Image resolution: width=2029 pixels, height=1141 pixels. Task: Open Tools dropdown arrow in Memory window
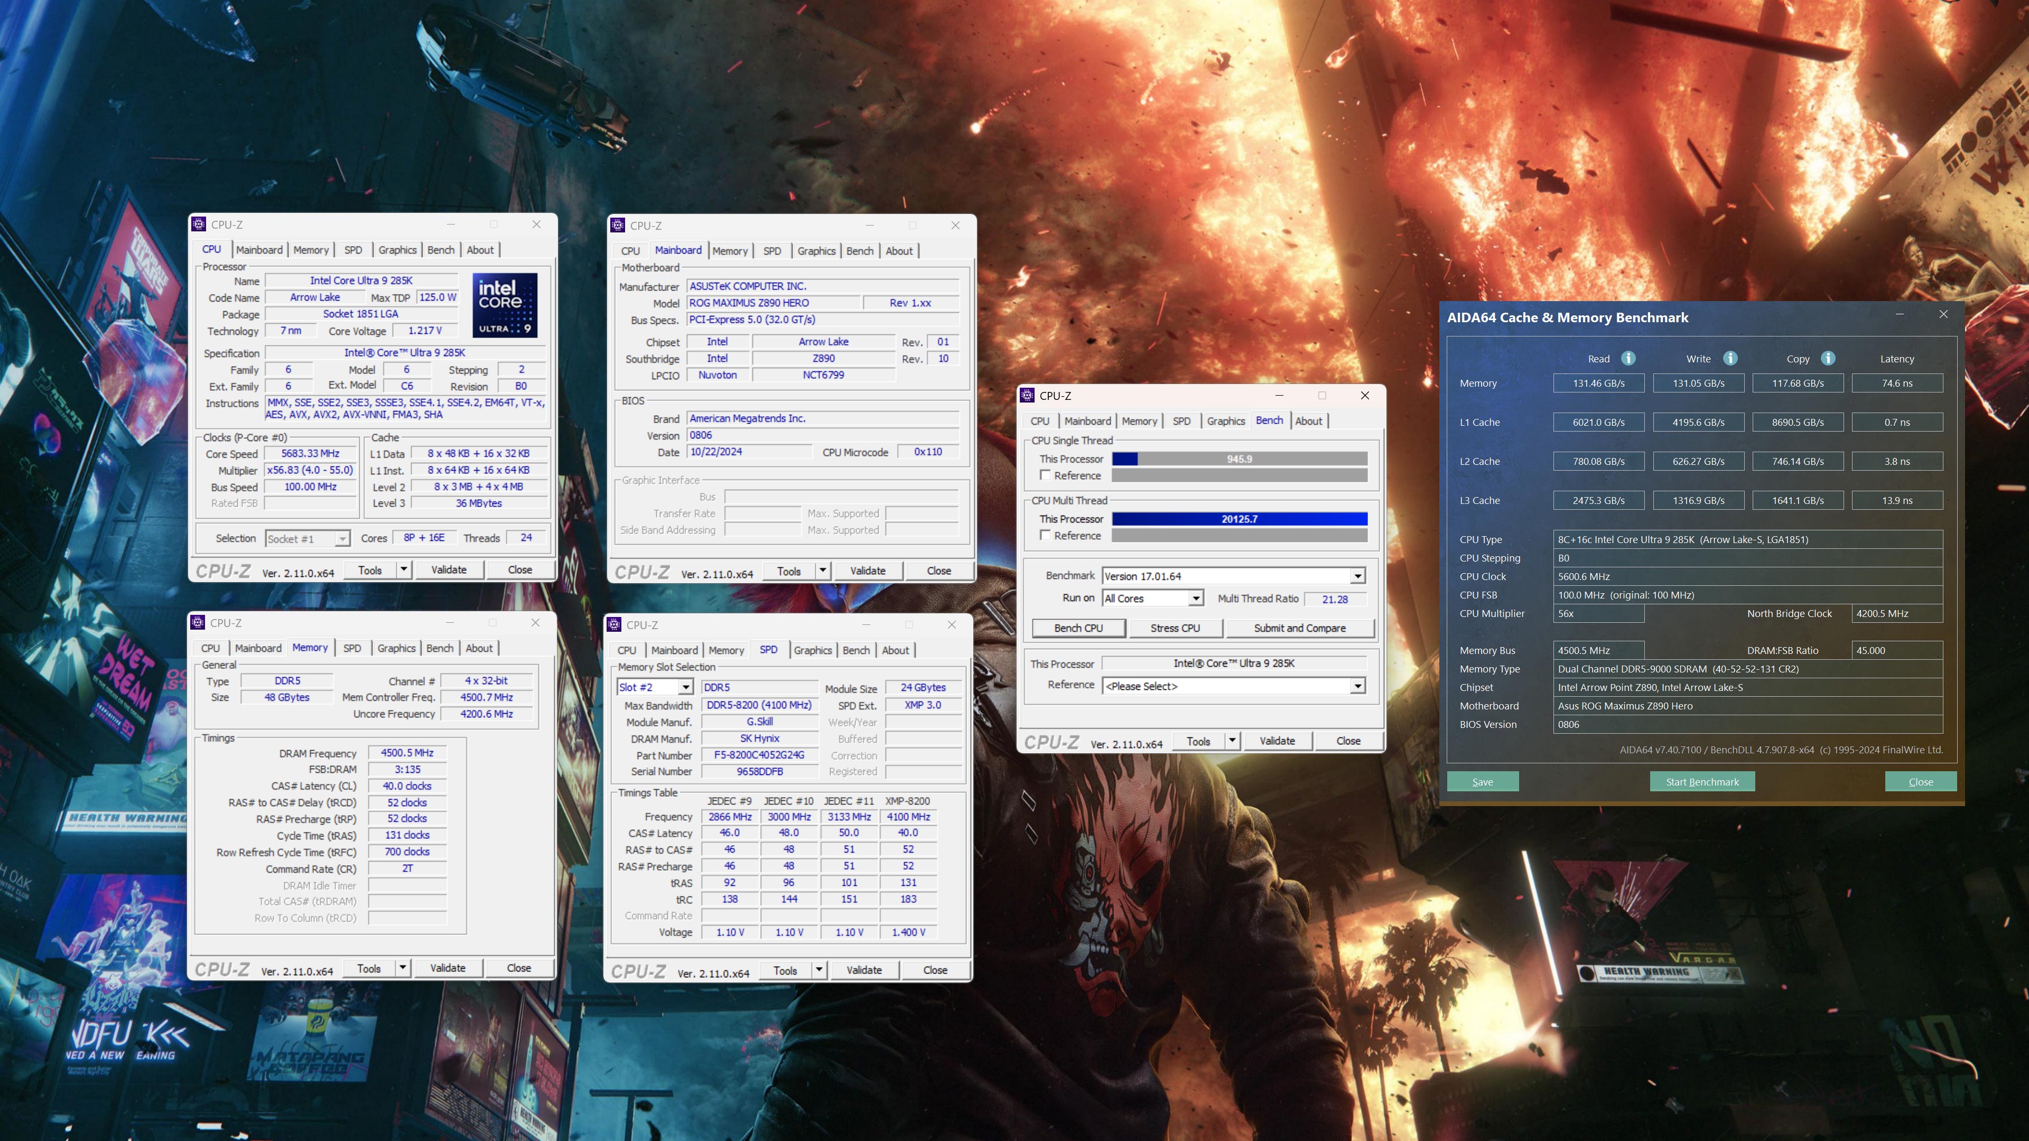point(403,968)
